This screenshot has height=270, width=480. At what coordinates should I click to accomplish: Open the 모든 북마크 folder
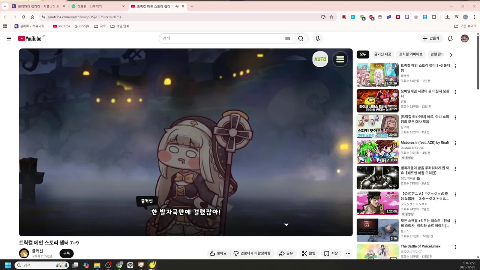click(465, 26)
